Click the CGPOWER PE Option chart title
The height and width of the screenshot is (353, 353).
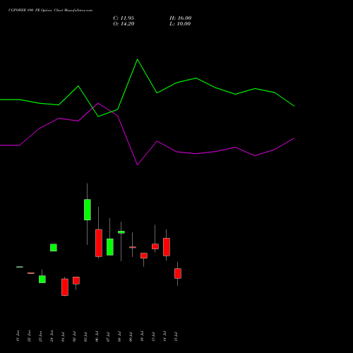[50, 11]
